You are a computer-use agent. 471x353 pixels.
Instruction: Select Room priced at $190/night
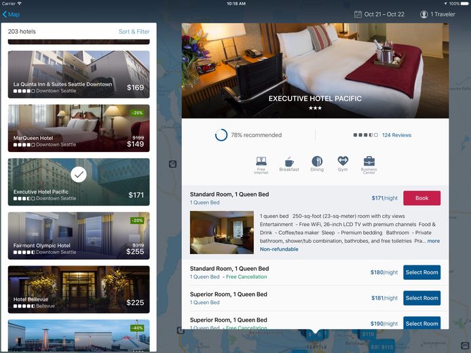pos(421,322)
